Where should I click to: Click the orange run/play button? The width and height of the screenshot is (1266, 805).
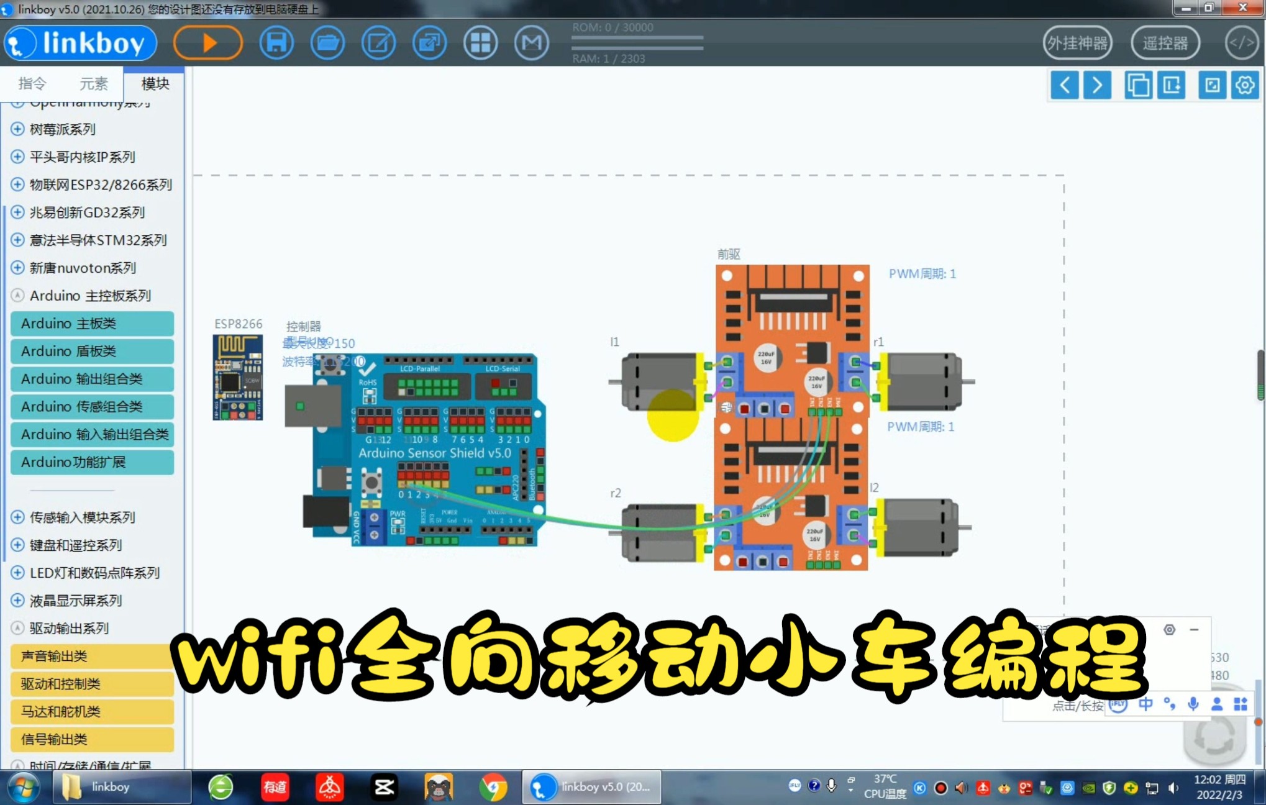[207, 43]
